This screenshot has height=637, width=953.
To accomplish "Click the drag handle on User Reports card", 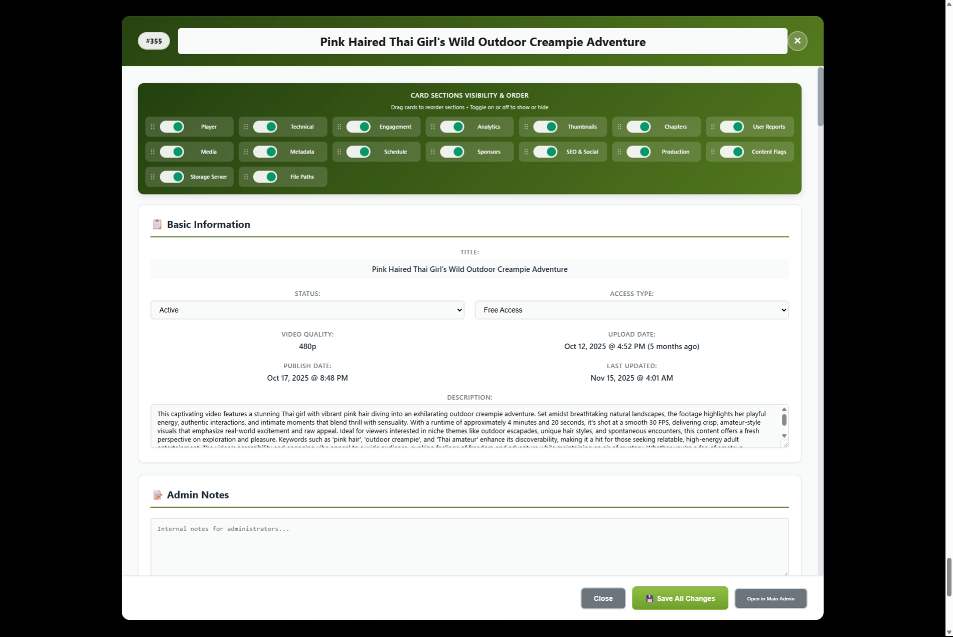I will 713,126.
